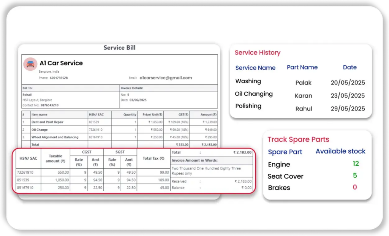Select the Track Spare Parts heading
Screen dimensions: 389x236
click(x=298, y=139)
